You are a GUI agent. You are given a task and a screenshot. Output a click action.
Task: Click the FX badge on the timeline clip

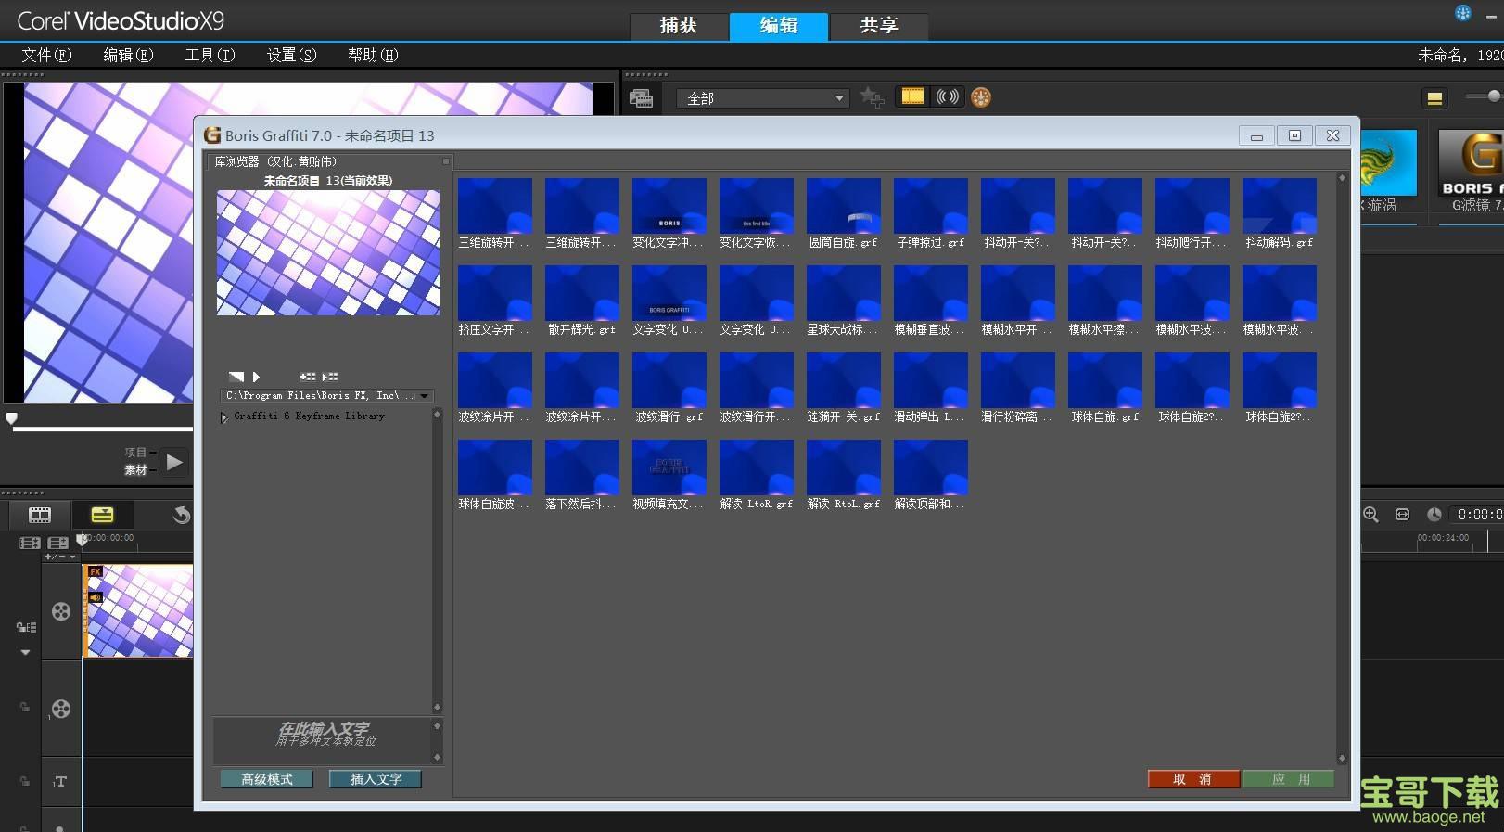[95, 572]
